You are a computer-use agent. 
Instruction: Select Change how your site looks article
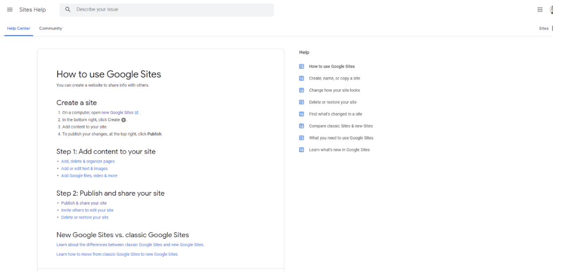pos(335,90)
